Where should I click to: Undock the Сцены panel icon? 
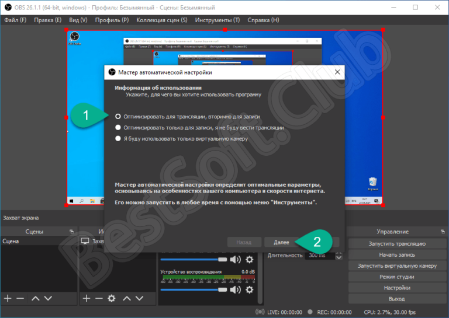click(x=71, y=232)
